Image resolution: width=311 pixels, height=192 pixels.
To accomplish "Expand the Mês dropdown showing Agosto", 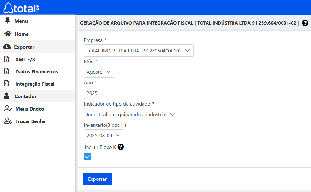I will pos(99,72).
